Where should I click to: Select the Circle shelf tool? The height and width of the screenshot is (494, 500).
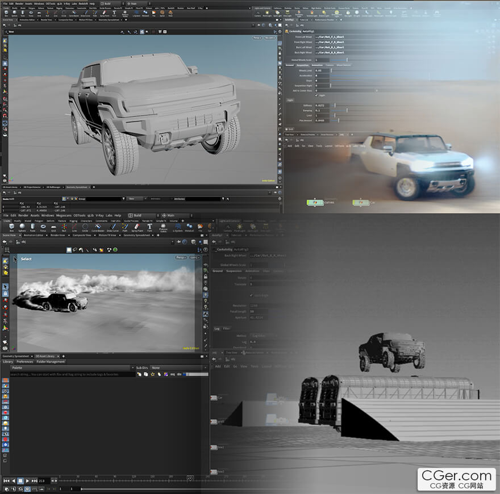pyautogui.click(x=85, y=227)
